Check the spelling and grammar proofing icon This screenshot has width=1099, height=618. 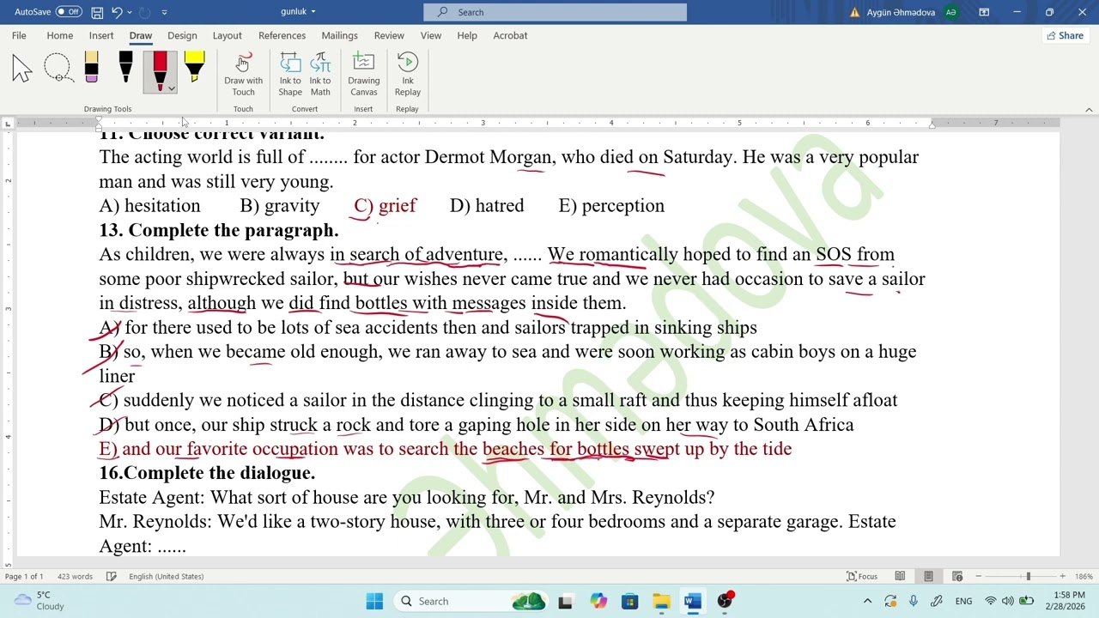(111, 577)
